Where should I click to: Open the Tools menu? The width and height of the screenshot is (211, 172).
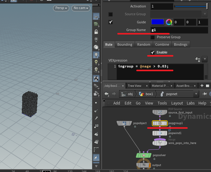tap(162, 103)
